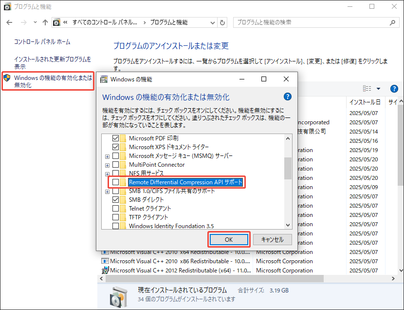Click the breadcrumb overflow chevrons in address bar

pos(65,22)
